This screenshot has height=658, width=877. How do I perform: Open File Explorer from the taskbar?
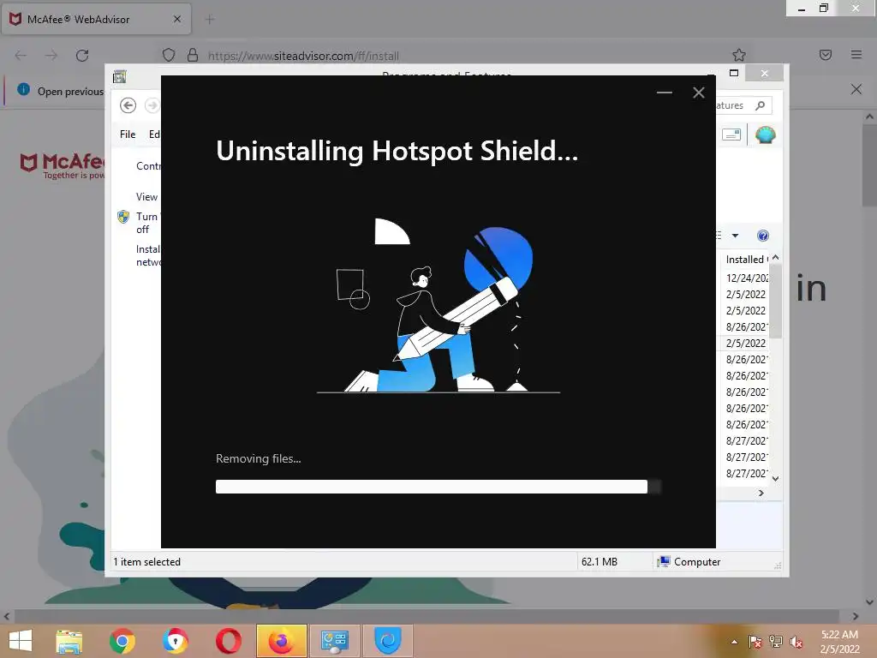pos(69,641)
